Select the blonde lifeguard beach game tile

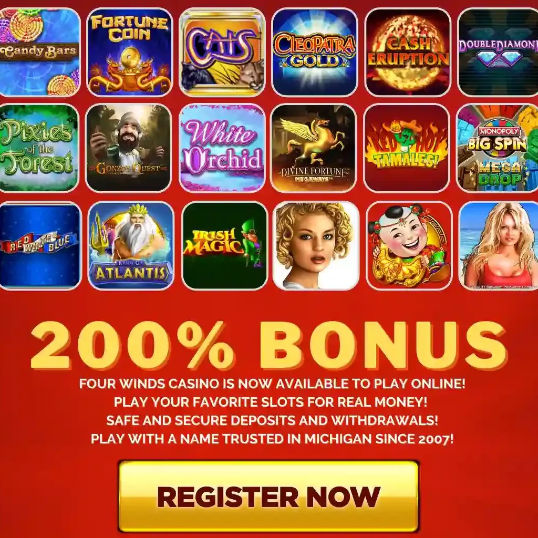pos(499,246)
